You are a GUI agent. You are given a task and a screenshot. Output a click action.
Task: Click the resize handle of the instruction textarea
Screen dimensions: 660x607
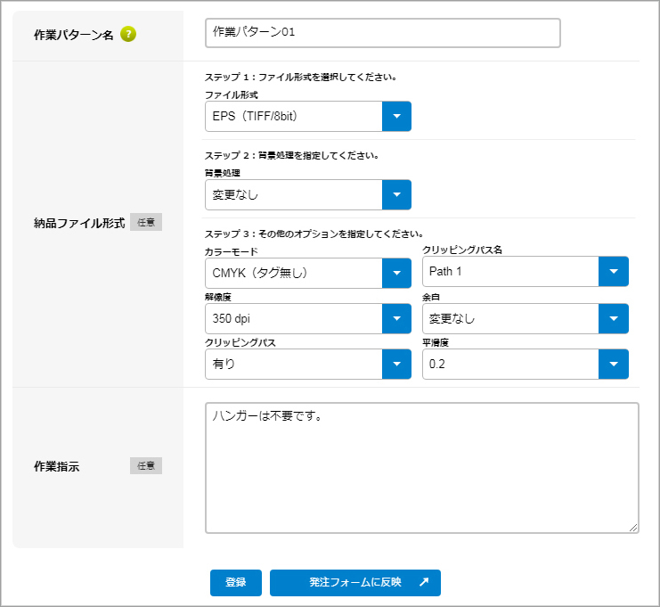[633, 528]
